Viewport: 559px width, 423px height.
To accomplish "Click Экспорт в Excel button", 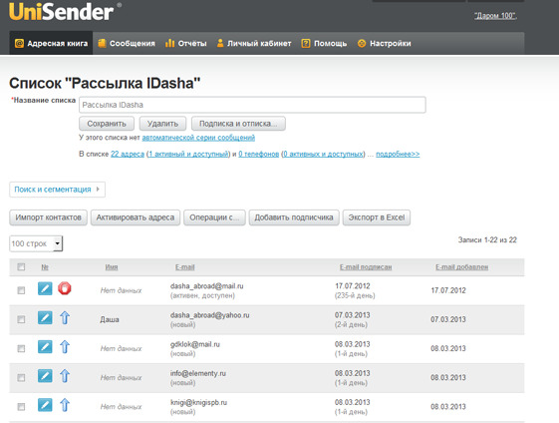I will point(377,217).
